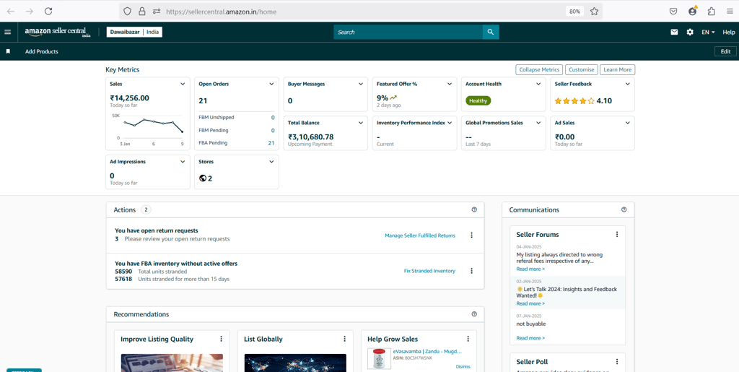Click the Stores globe icon

pos(203,178)
